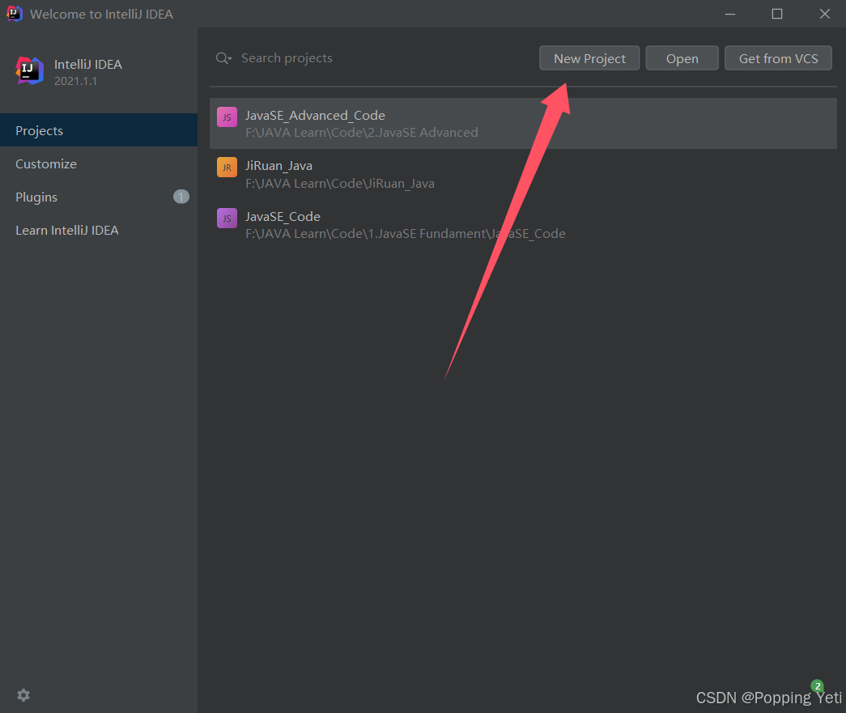The width and height of the screenshot is (846, 713).
Task: Click JavaSE_Code purple JS icon
Action: (227, 218)
